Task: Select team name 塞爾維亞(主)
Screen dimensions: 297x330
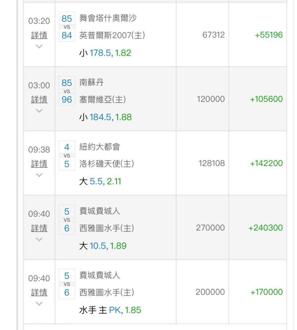Action: point(103,99)
